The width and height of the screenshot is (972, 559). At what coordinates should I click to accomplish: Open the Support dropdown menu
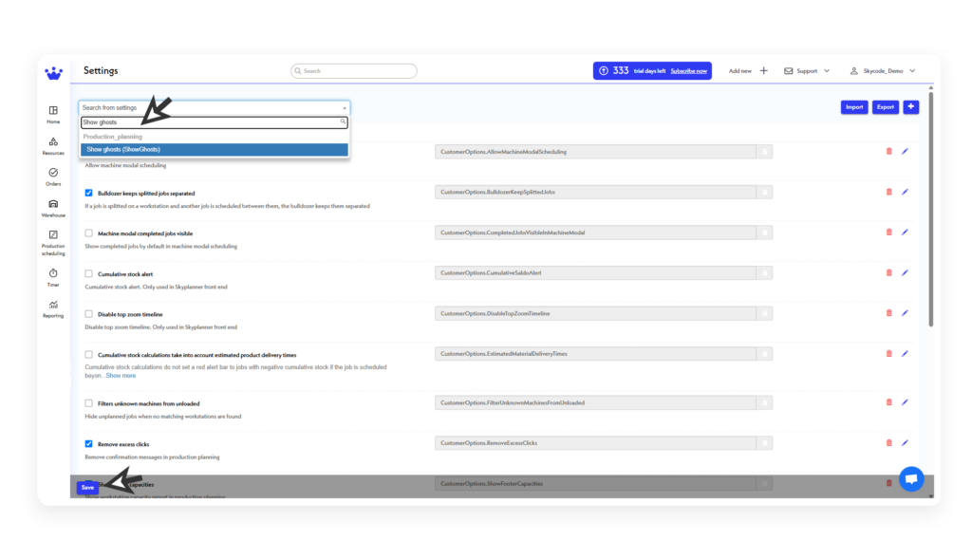point(807,71)
